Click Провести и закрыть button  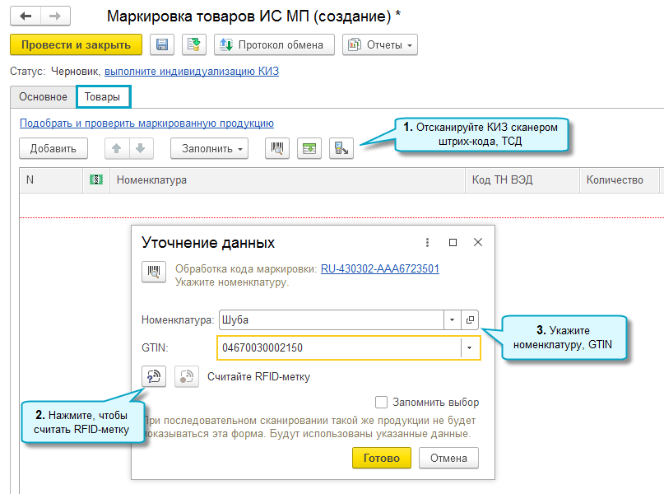[x=77, y=44]
